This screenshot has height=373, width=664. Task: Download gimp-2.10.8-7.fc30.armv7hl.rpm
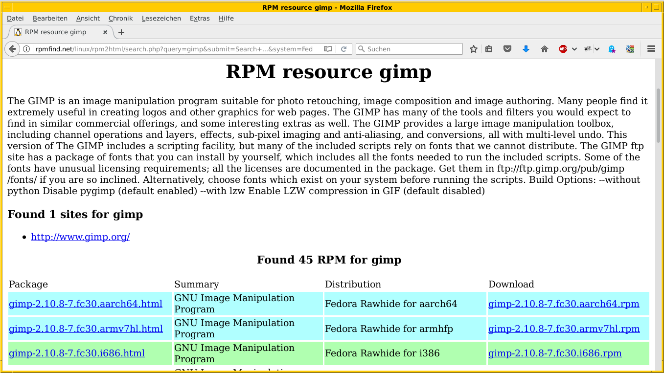click(564, 329)
